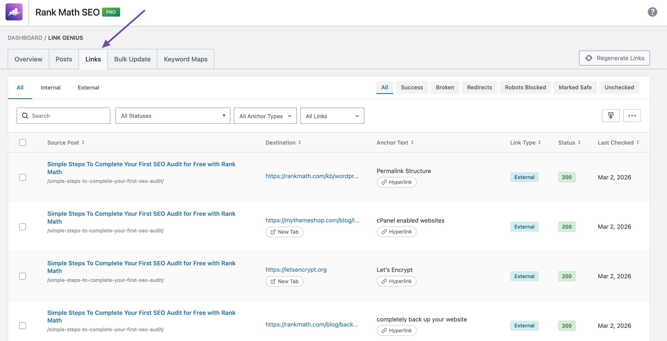The height and width of the screenshot is (341, 667).
Task: Open the https://letsencrypt.org destination link
Action: pos(296,269)
